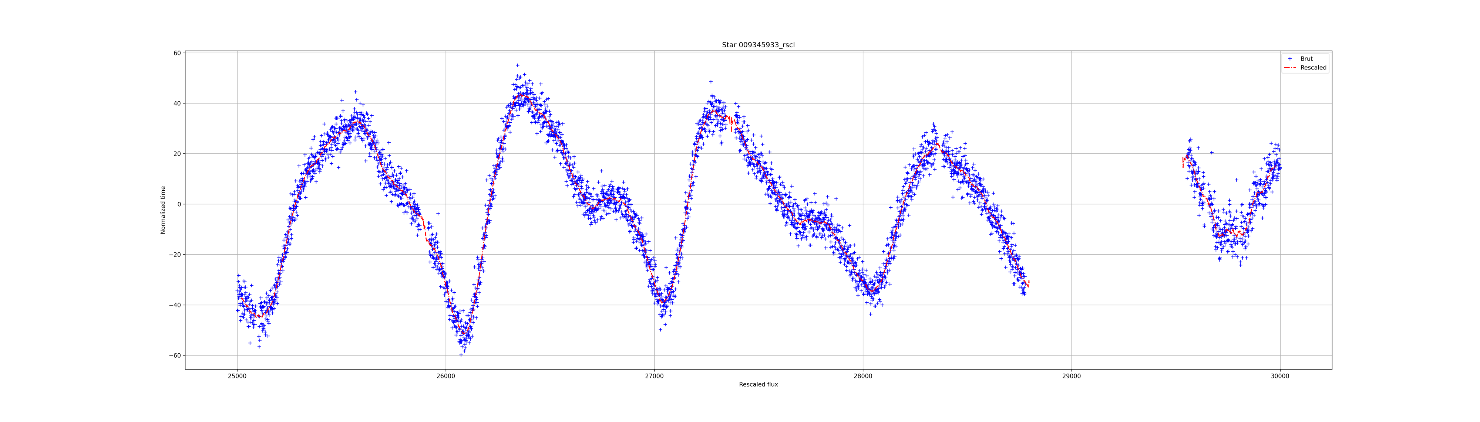Click the red dash-dot line legend sample
The width and height of the screenshot is (1480, 422).
click(1289, 68)
